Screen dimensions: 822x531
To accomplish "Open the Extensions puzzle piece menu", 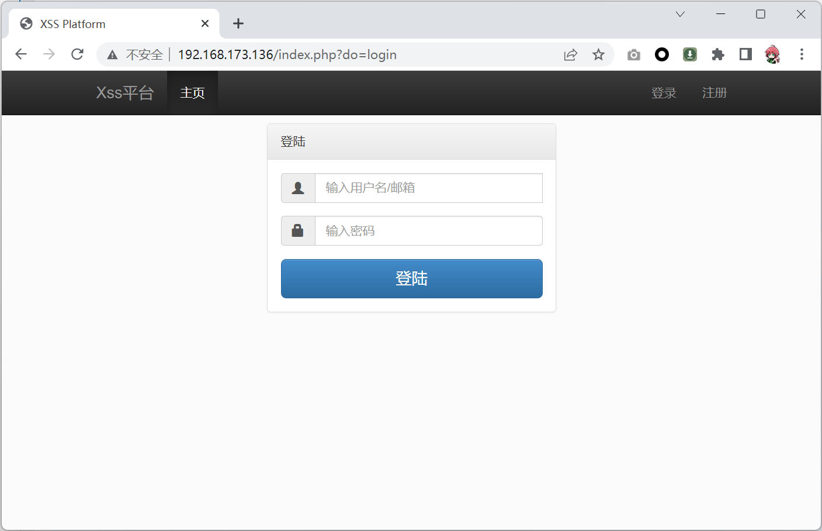I will [x=718, y=54].
